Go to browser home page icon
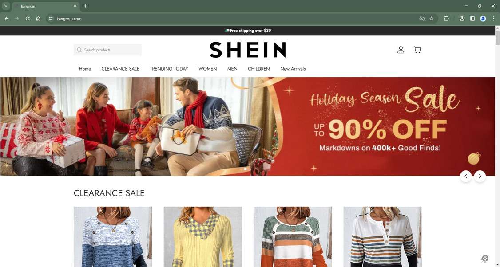Viewport: 500px width, 267px height. tap(38, 19)
